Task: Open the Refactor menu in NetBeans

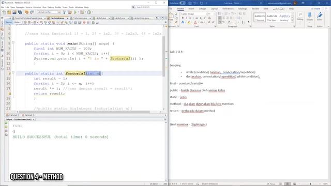Action: pyautogui.click(x=37, y=7)
